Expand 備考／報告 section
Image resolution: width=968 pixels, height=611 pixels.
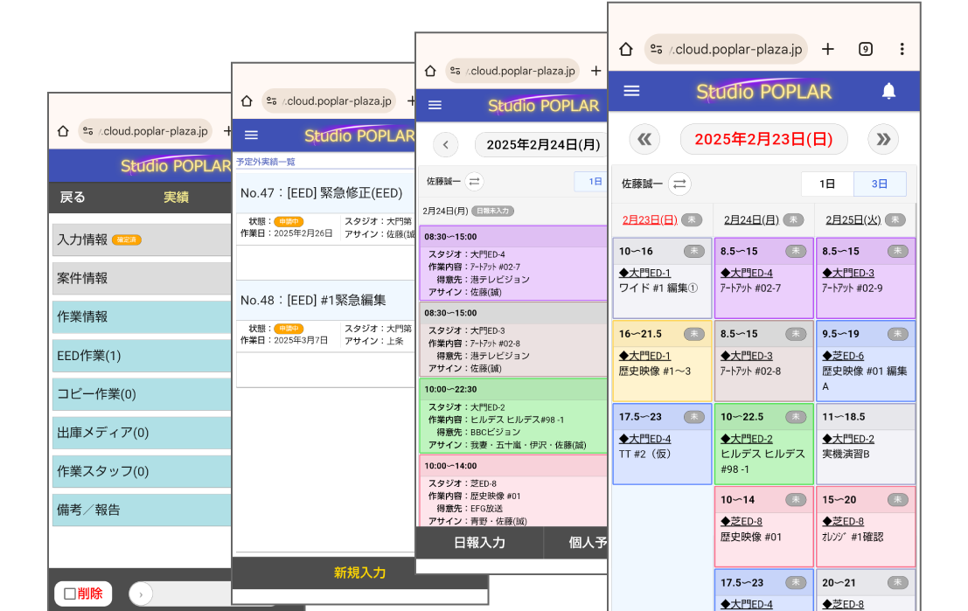click(142, 510)
